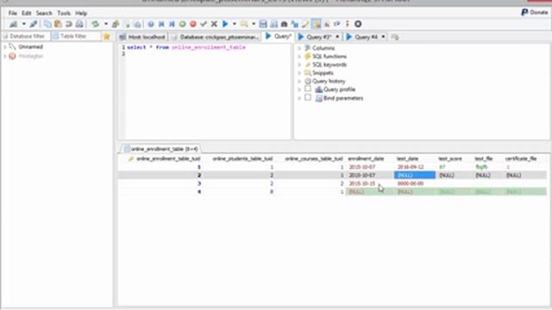Tick the Query profile checkbox
Screen dimensions: 552x310
coord(308,90)
